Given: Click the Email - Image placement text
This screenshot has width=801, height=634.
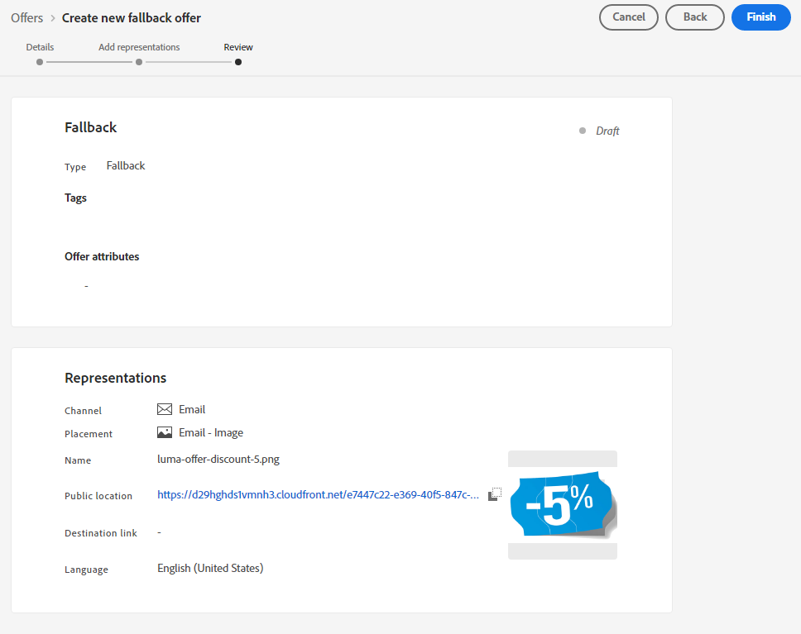Looking at the screenshot, I should click(x=211, y=433).
